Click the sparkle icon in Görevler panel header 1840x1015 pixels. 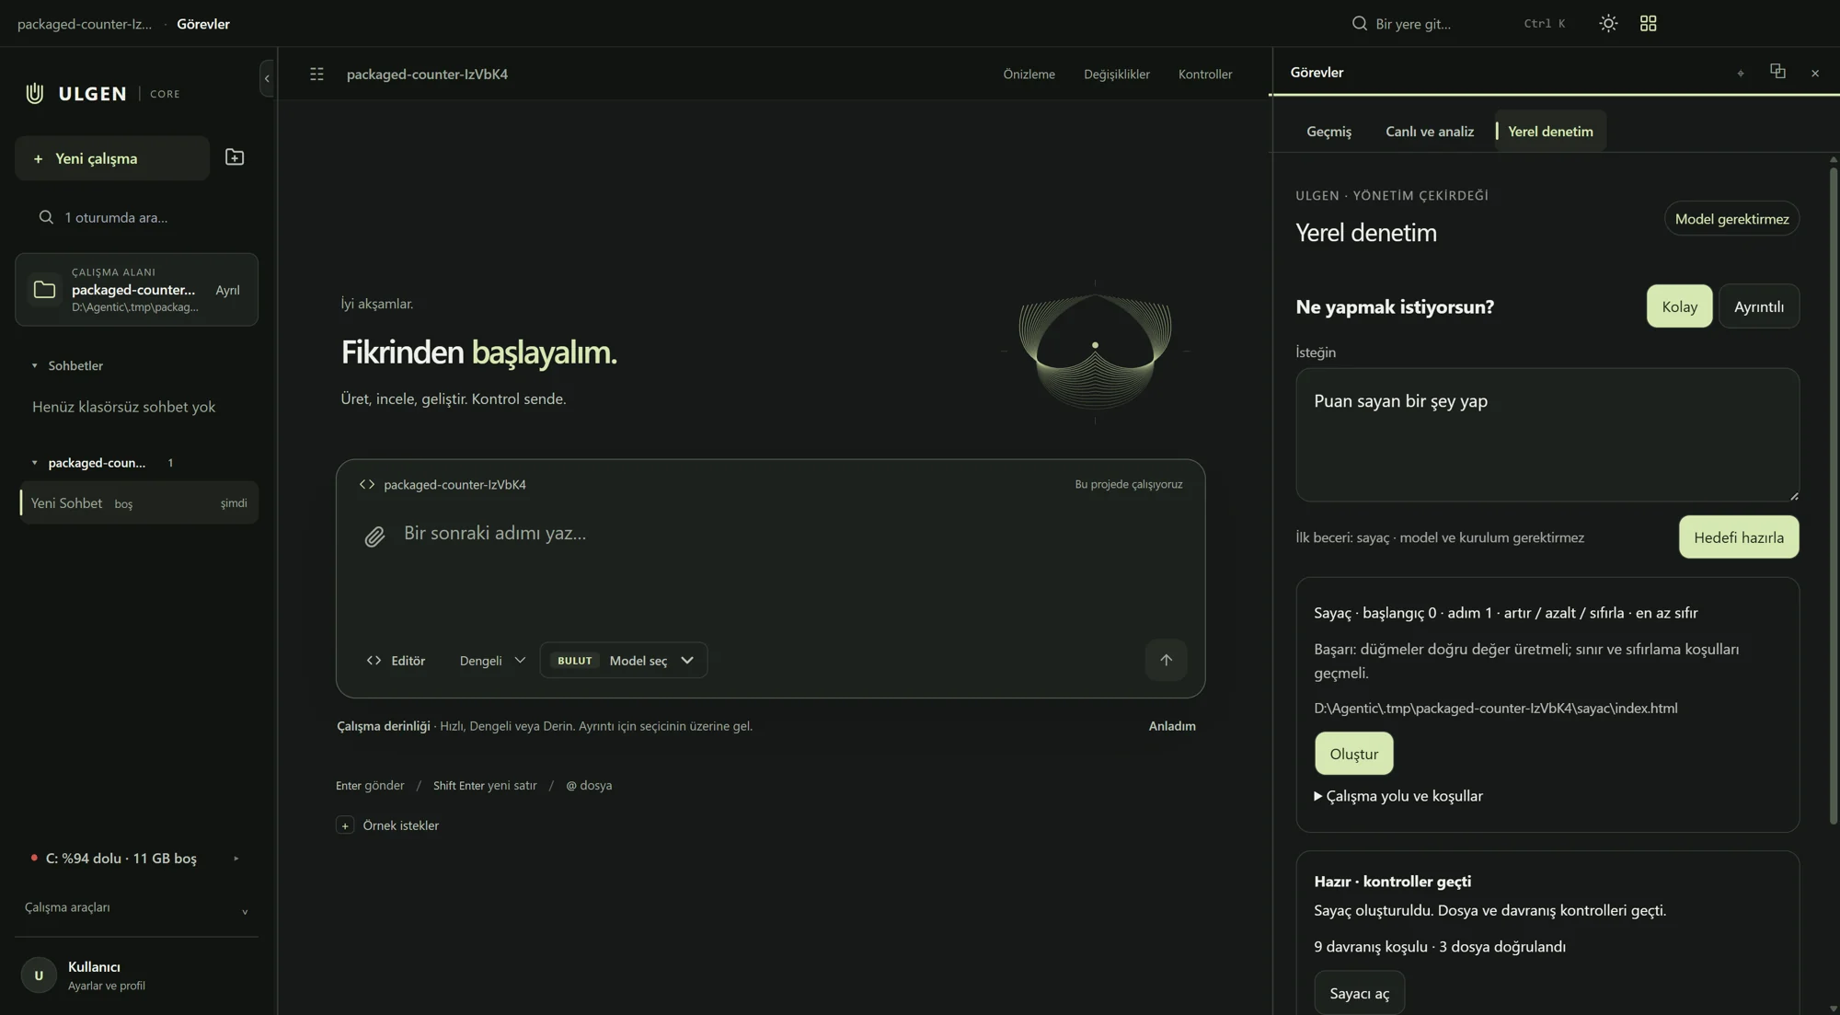click(1740, 73)
